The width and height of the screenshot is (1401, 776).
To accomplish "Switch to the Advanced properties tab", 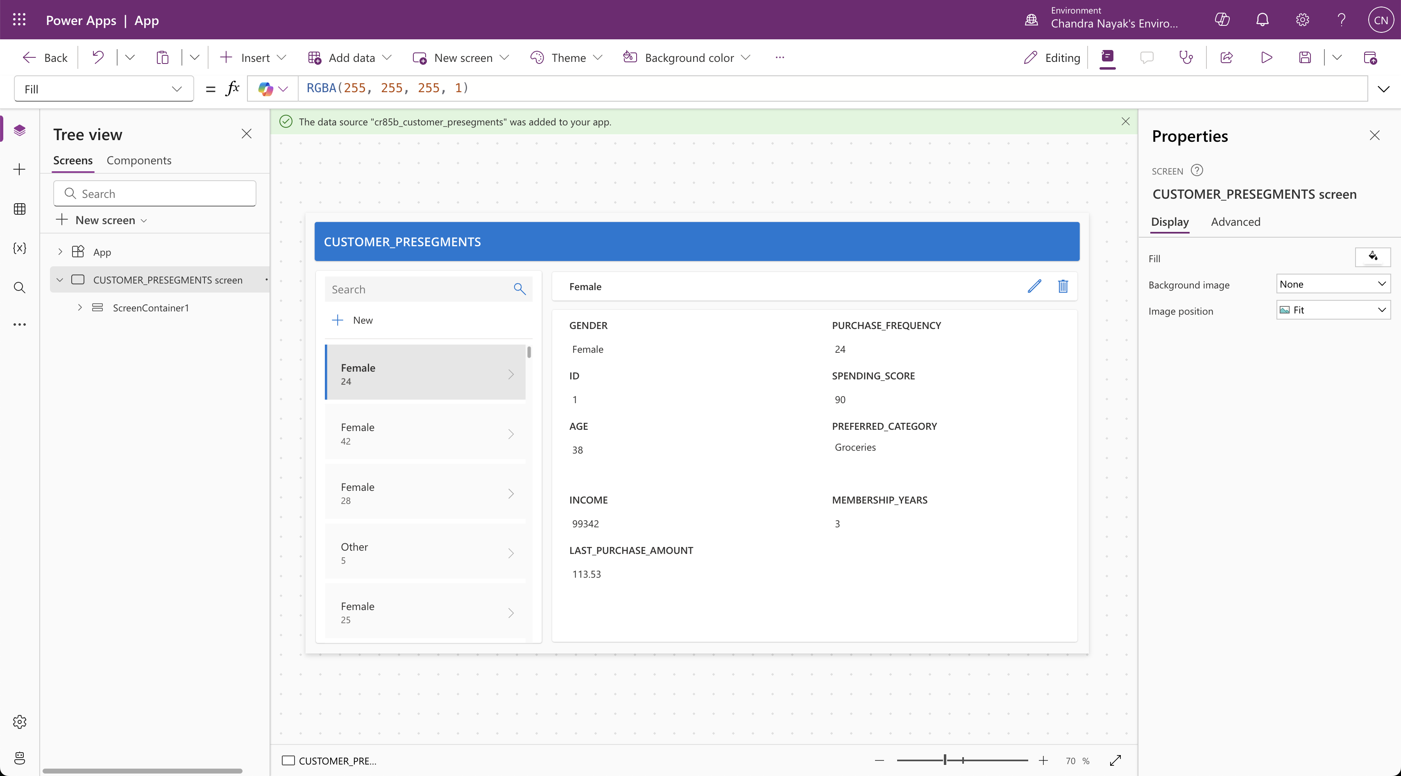I will [x=1235, y=222].
